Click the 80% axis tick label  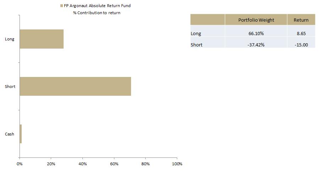pos(145,164)
